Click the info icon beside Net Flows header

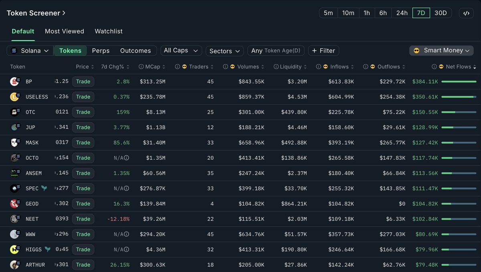(x=434, y=67)
